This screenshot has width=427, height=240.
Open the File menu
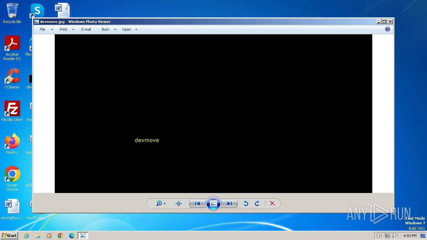42,29
